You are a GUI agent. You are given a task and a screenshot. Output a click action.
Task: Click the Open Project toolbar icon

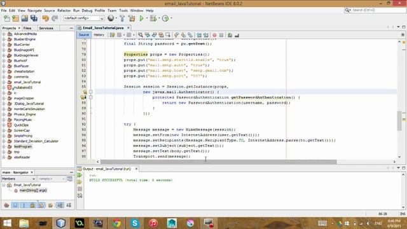pos(25,18)
